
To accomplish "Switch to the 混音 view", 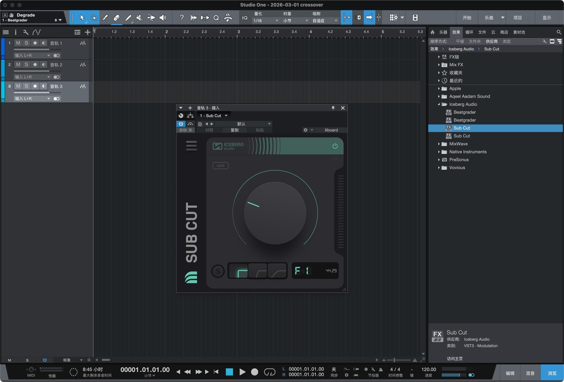I will [x=530, y=373].
